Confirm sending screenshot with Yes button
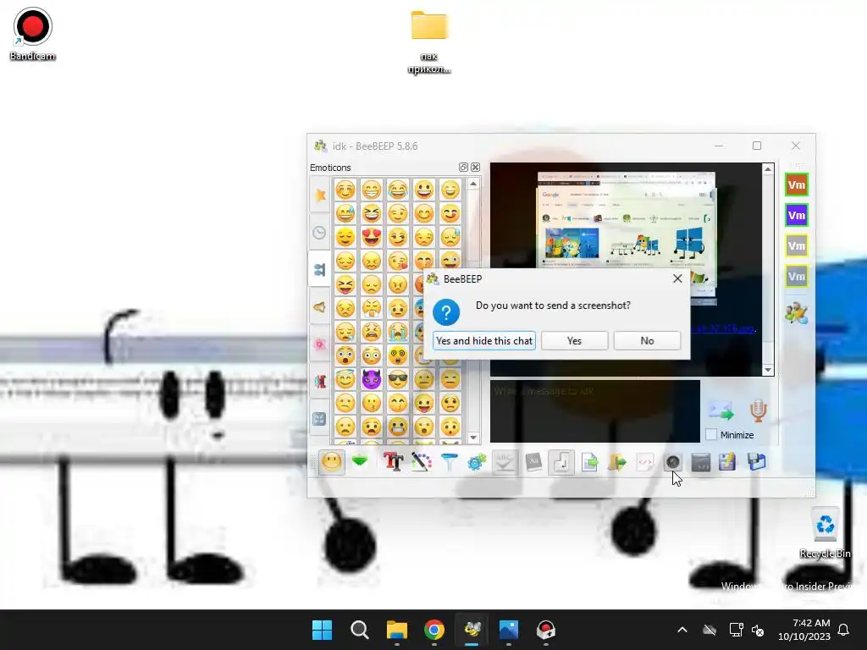The image size is (867, 650). coord(574,340)
